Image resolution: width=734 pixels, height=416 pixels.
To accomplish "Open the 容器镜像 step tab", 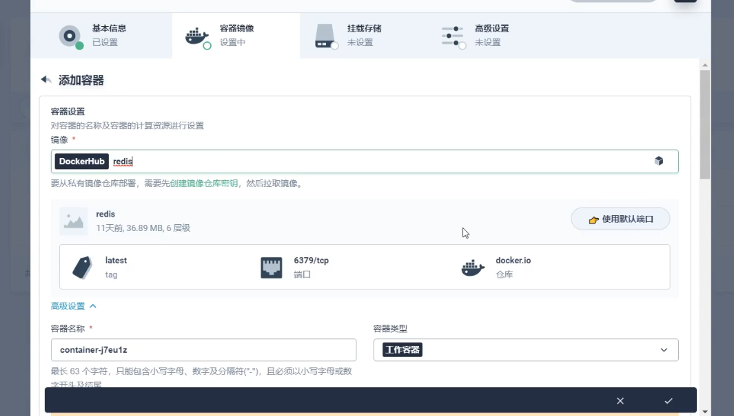I will [x=236, y=36].
